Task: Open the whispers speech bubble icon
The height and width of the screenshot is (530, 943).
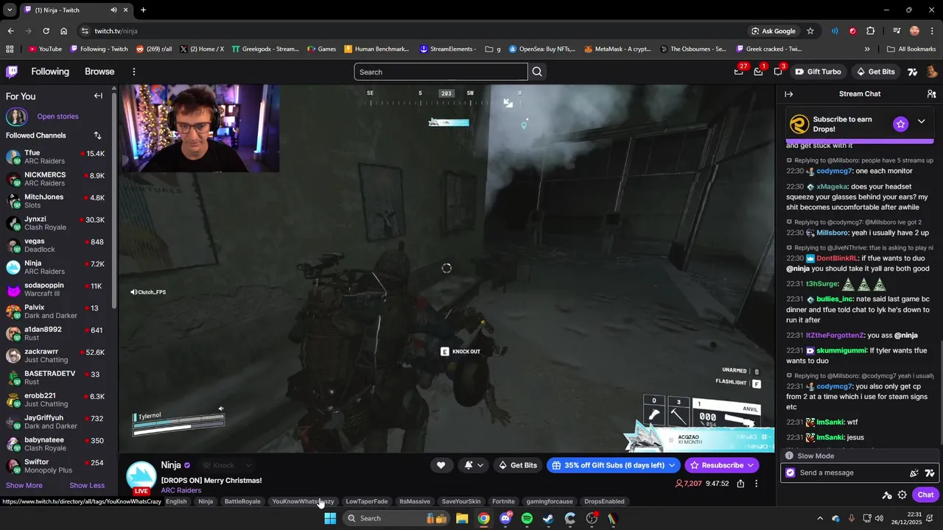Action: [777, 71]
